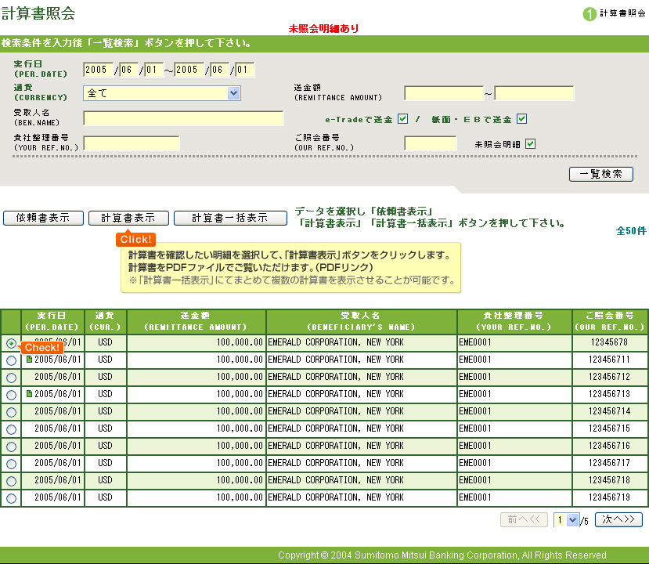
Task: Click beneficiary name in row 123456715
Action: coord(336,428)
